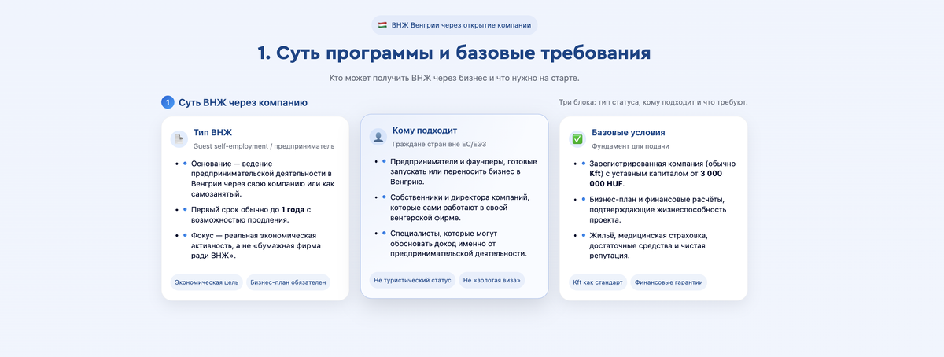Image resolution: width=944 pixels, height=357 pixels.
Task: Select the Экономическая цель tag
Action: 206,282
